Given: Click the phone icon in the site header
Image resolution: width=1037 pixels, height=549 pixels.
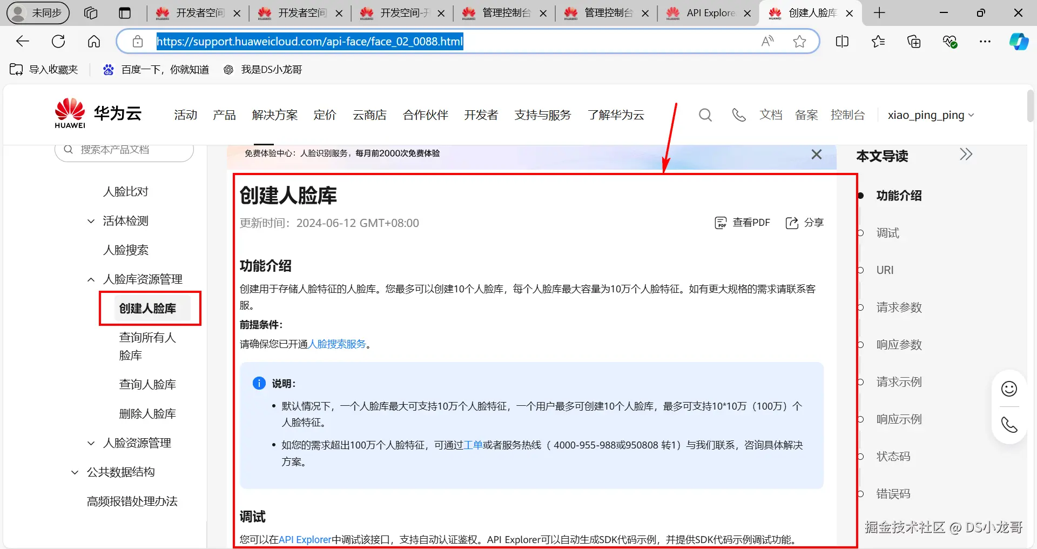Looking at the screenshot, I should point(738,115).
